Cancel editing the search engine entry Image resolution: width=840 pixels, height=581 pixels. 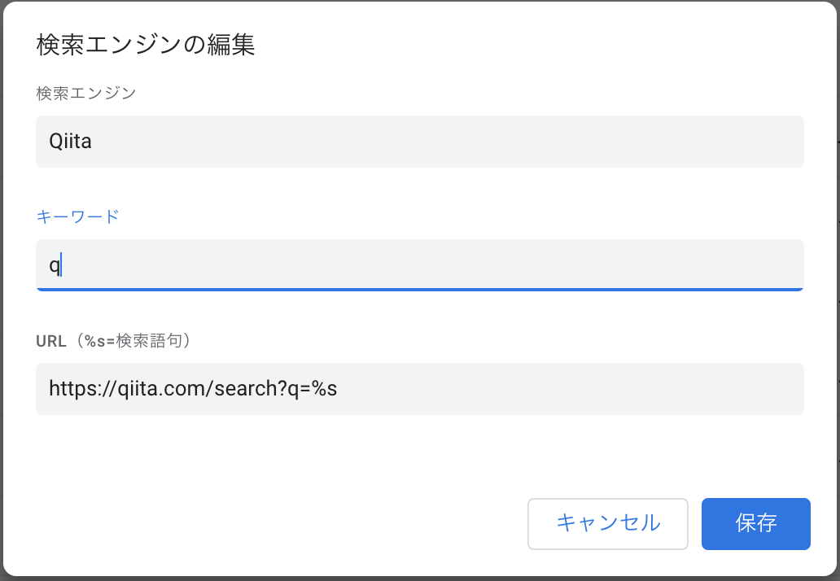(607, 524)
